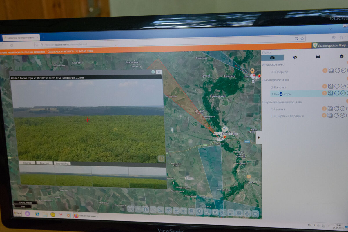
Task: Open image gallery for 1 Атаевка
Action: (331, 109)
